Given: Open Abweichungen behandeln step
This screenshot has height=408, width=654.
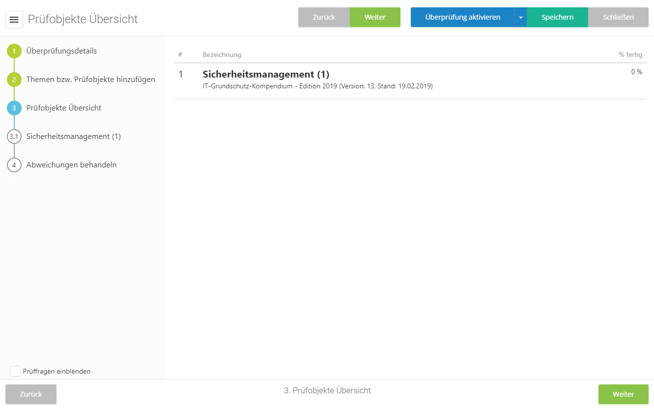Looking at the screenshot, I should tap(71, 165).
